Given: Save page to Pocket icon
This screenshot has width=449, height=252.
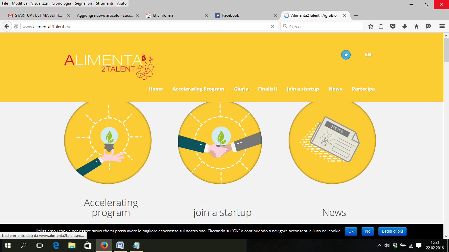Looking at the screenshot, I should click(393, 27).
